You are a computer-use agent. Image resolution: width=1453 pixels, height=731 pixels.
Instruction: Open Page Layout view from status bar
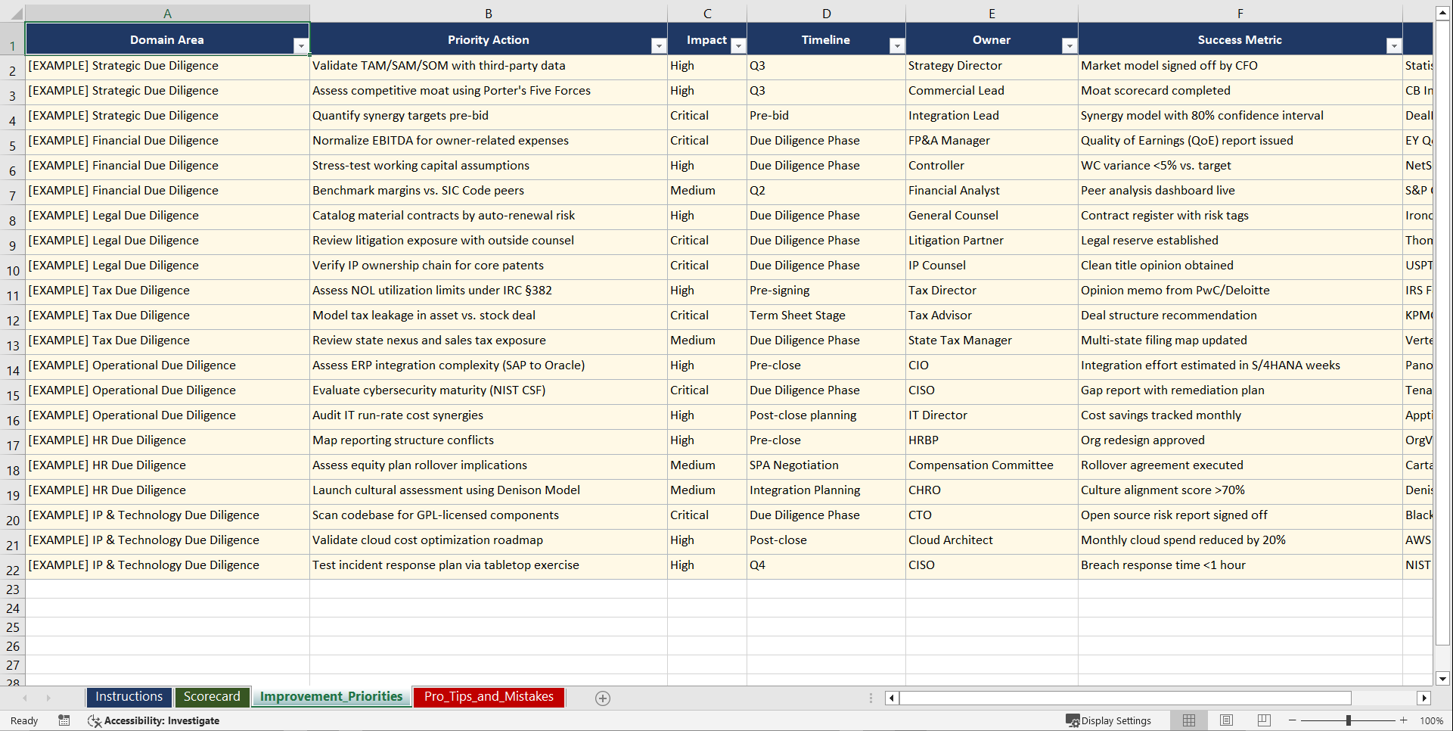click(x=1225, y=720)
